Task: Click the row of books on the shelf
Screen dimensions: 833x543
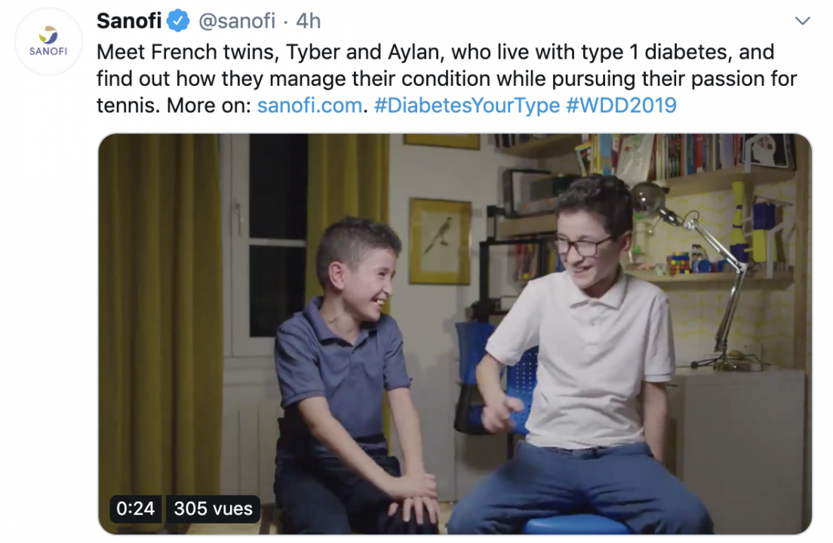Action: (690, 153)
